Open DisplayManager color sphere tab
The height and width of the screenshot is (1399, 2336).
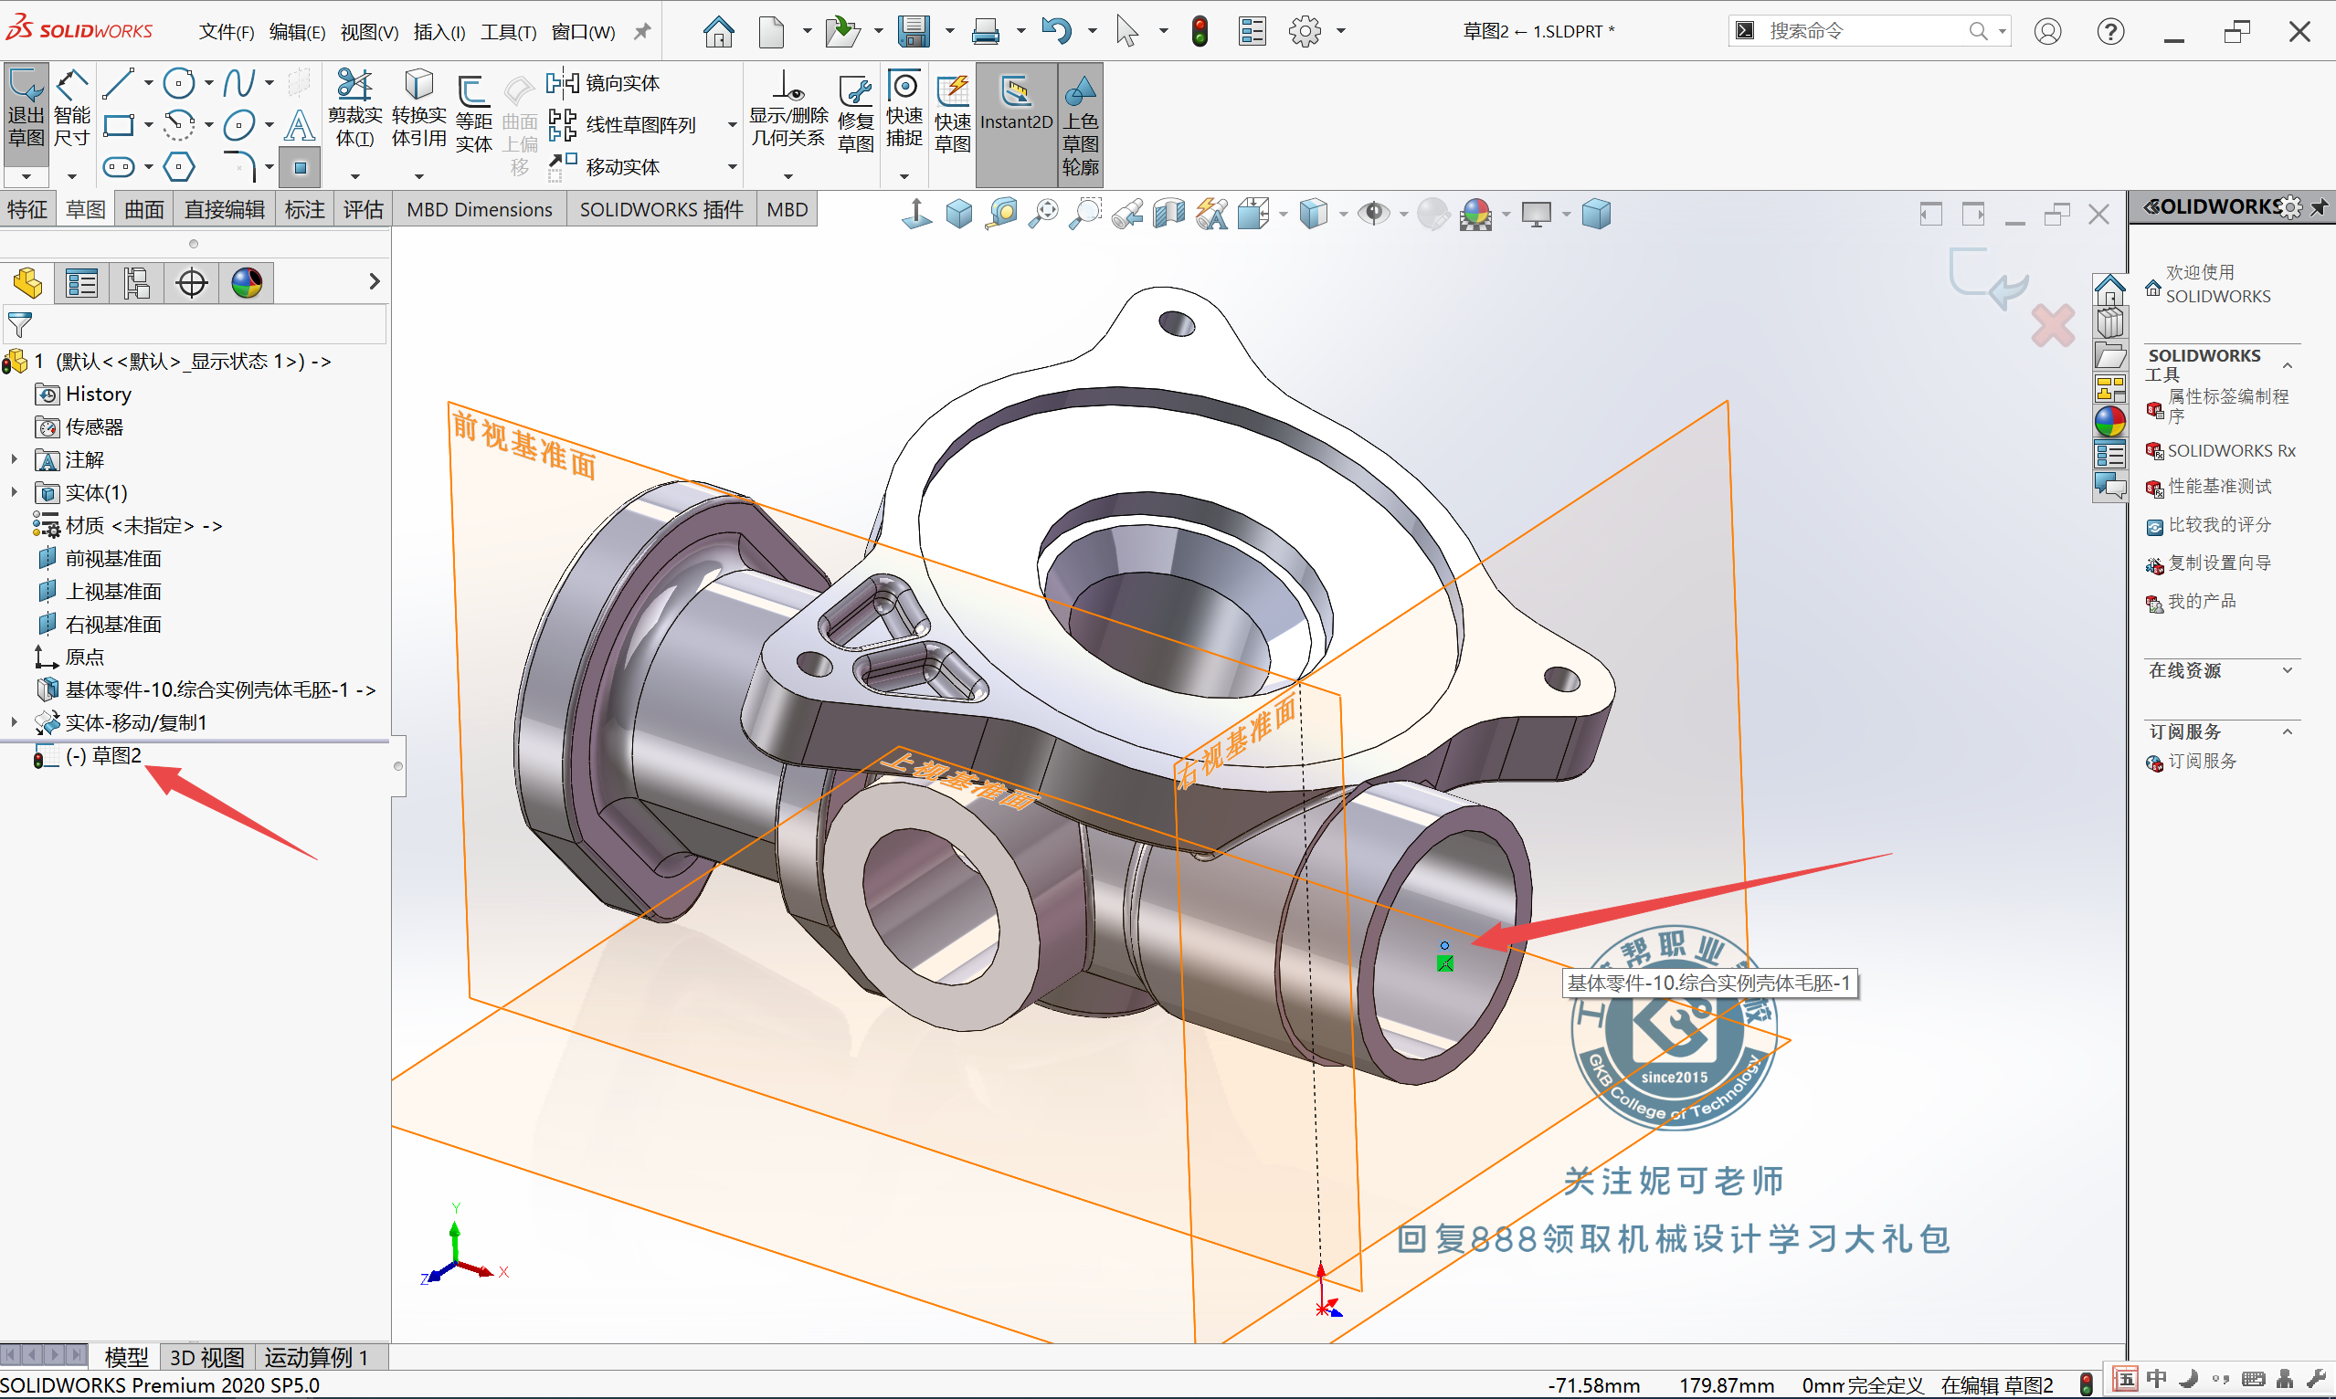pos(246,282)
